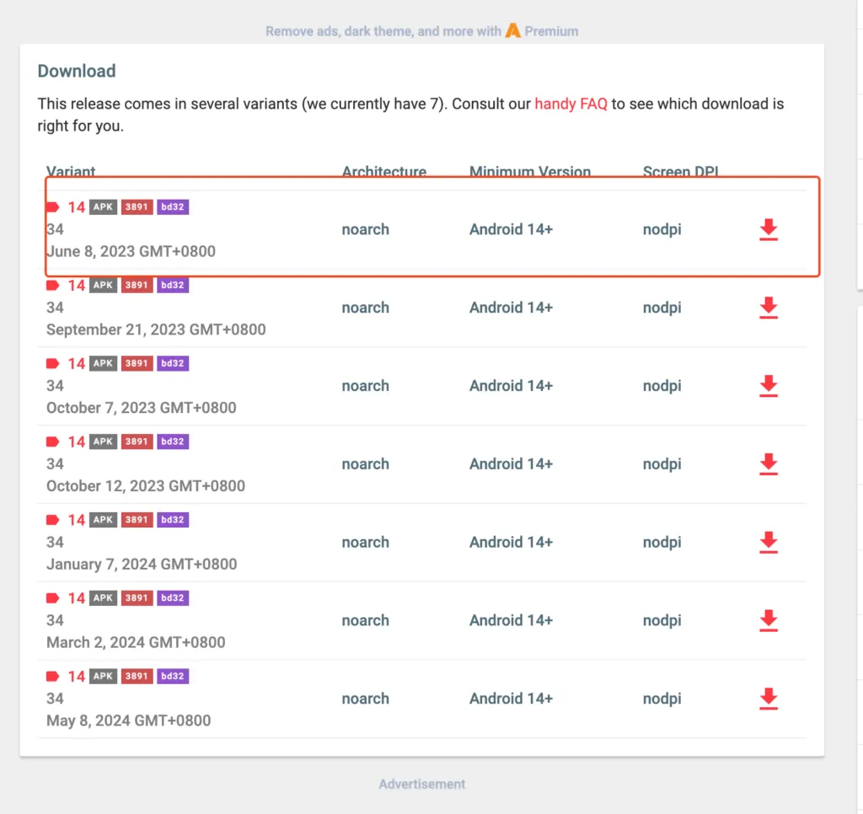The height and width of the screenshot is (814, 863).
Task: Open the handy FAQ link
Action: pos(571,104)
